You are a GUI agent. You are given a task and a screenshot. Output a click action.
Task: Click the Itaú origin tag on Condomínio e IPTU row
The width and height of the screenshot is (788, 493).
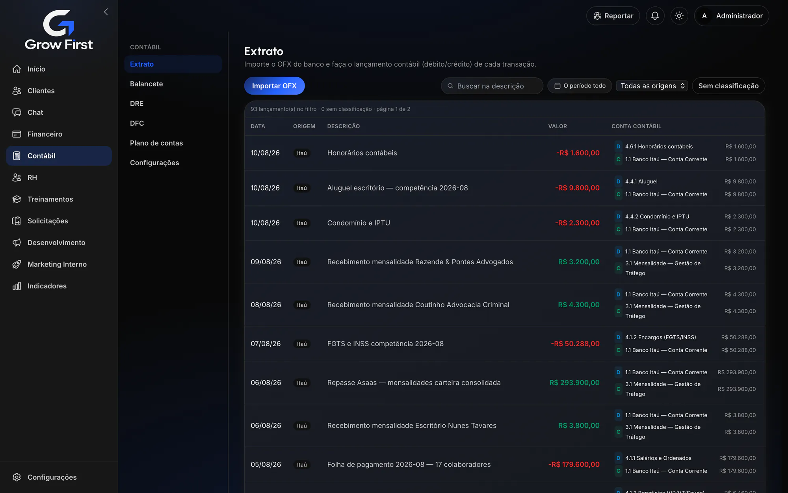point(302,223)
